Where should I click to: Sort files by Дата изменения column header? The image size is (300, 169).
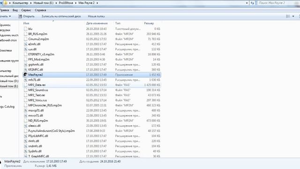click(x=97, y=23)
